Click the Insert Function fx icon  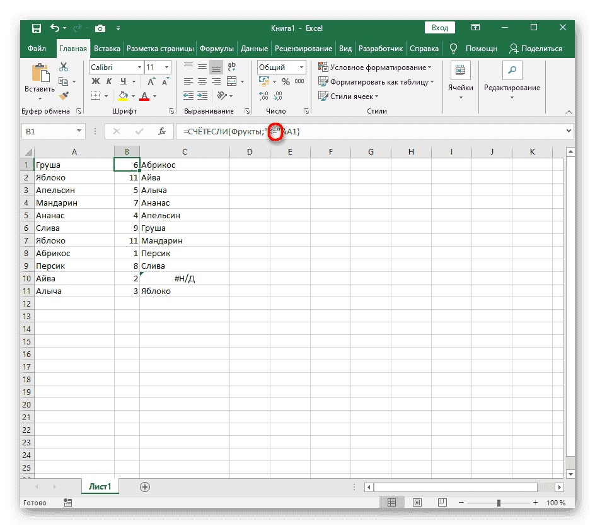click(162, 131)
